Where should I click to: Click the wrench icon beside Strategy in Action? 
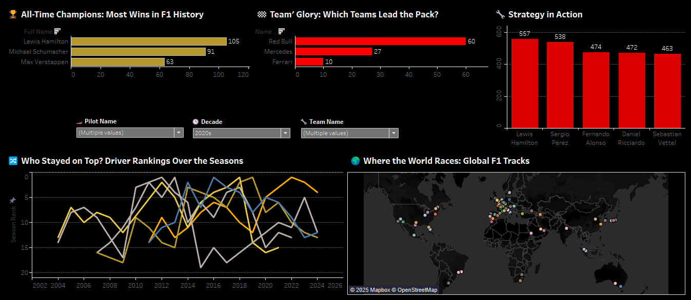point(501,15)
